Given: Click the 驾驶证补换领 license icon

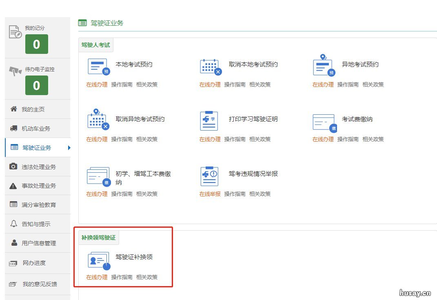Looking at the screenshot, I should [98, 260].
